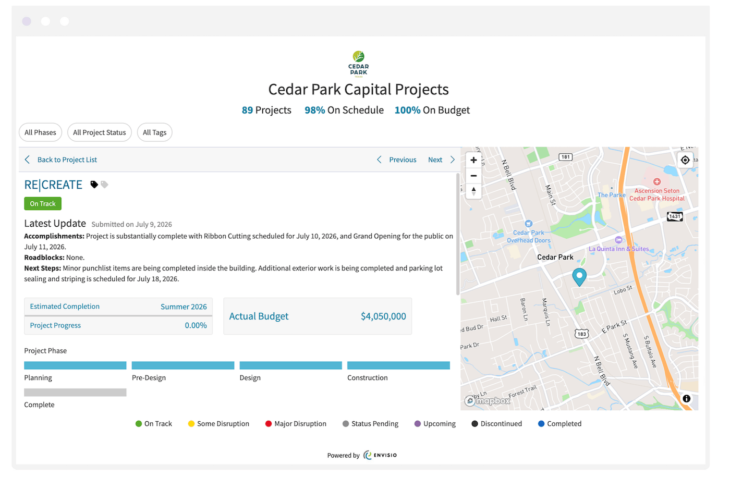730x489 pixels.
Task: Click the black tag icon beside RE|CREATE
Action: click(x=94, y=185)
